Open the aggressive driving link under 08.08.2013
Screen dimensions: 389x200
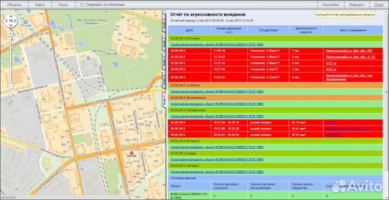(217, 172)
